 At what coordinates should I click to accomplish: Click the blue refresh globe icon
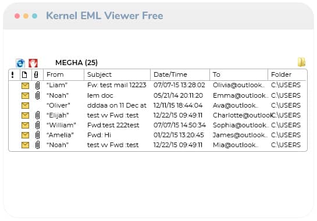click(x=20, y=63)
